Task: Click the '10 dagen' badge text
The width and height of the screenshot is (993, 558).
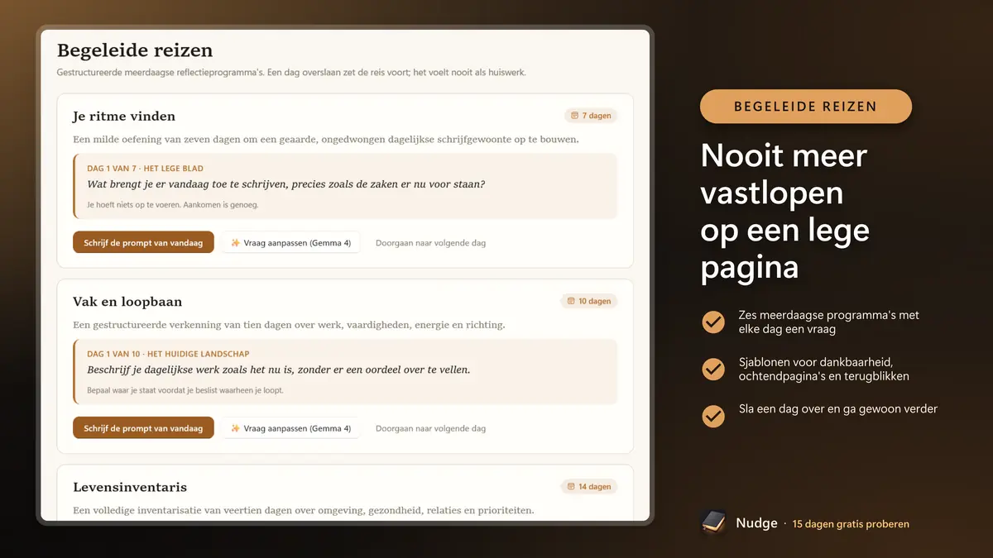Action: pos(595,301)
